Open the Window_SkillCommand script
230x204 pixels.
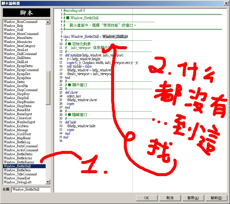click(24, 54)
